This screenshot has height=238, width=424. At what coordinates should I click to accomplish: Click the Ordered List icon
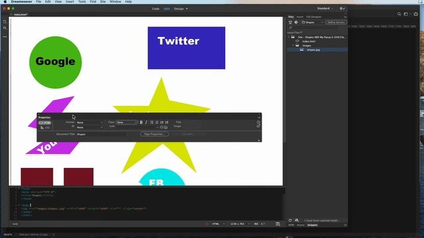157,122
